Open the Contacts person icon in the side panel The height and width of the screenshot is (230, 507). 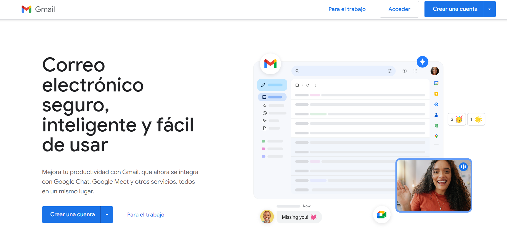point(436,115)
